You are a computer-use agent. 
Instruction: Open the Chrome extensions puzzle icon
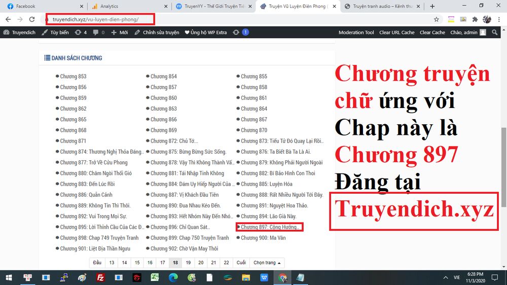[475, 19]
